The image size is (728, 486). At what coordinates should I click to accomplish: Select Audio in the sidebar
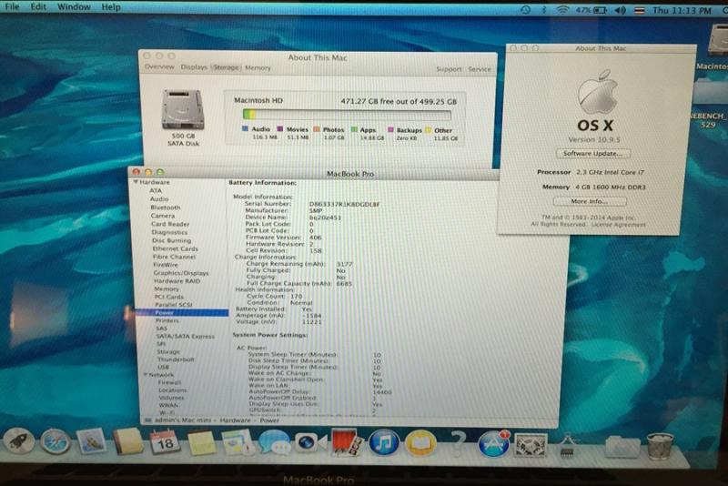click(158, 198)
